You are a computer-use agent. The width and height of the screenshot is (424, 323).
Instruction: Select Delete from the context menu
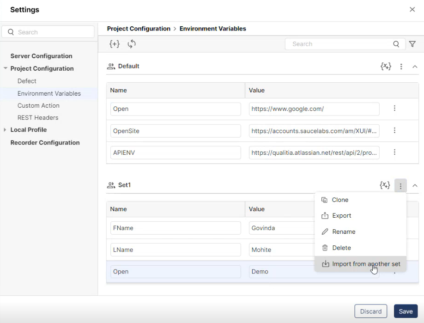point(341,248)
